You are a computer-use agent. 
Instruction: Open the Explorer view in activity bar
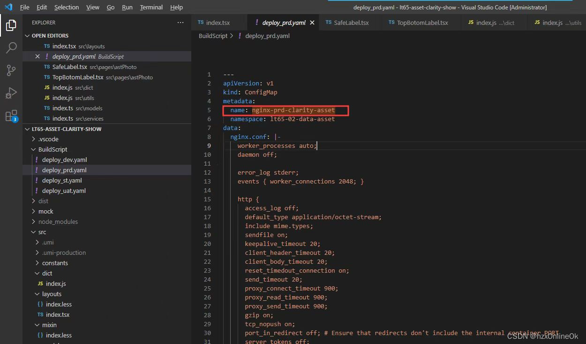tap(11, 25)
